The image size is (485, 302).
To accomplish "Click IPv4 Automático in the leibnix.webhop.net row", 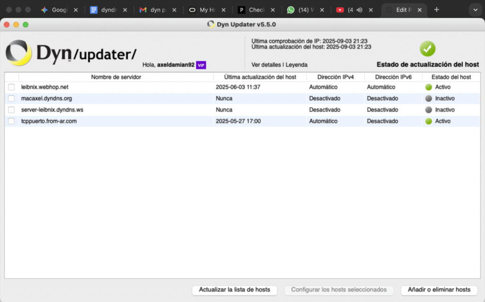I will click(323, 87).
